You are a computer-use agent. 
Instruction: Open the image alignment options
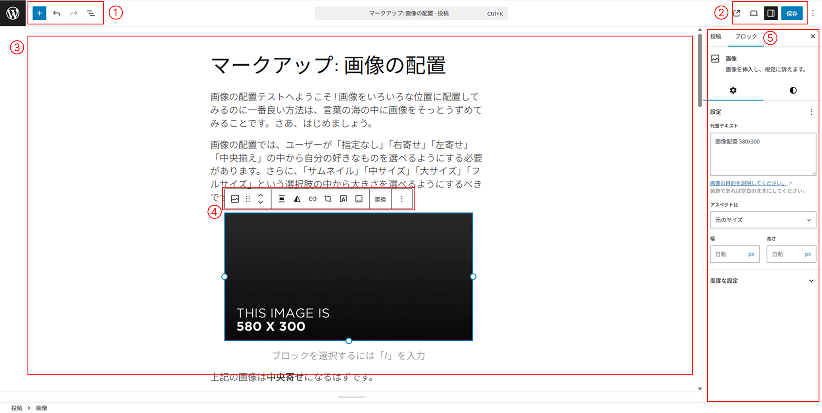coord(281,199)
